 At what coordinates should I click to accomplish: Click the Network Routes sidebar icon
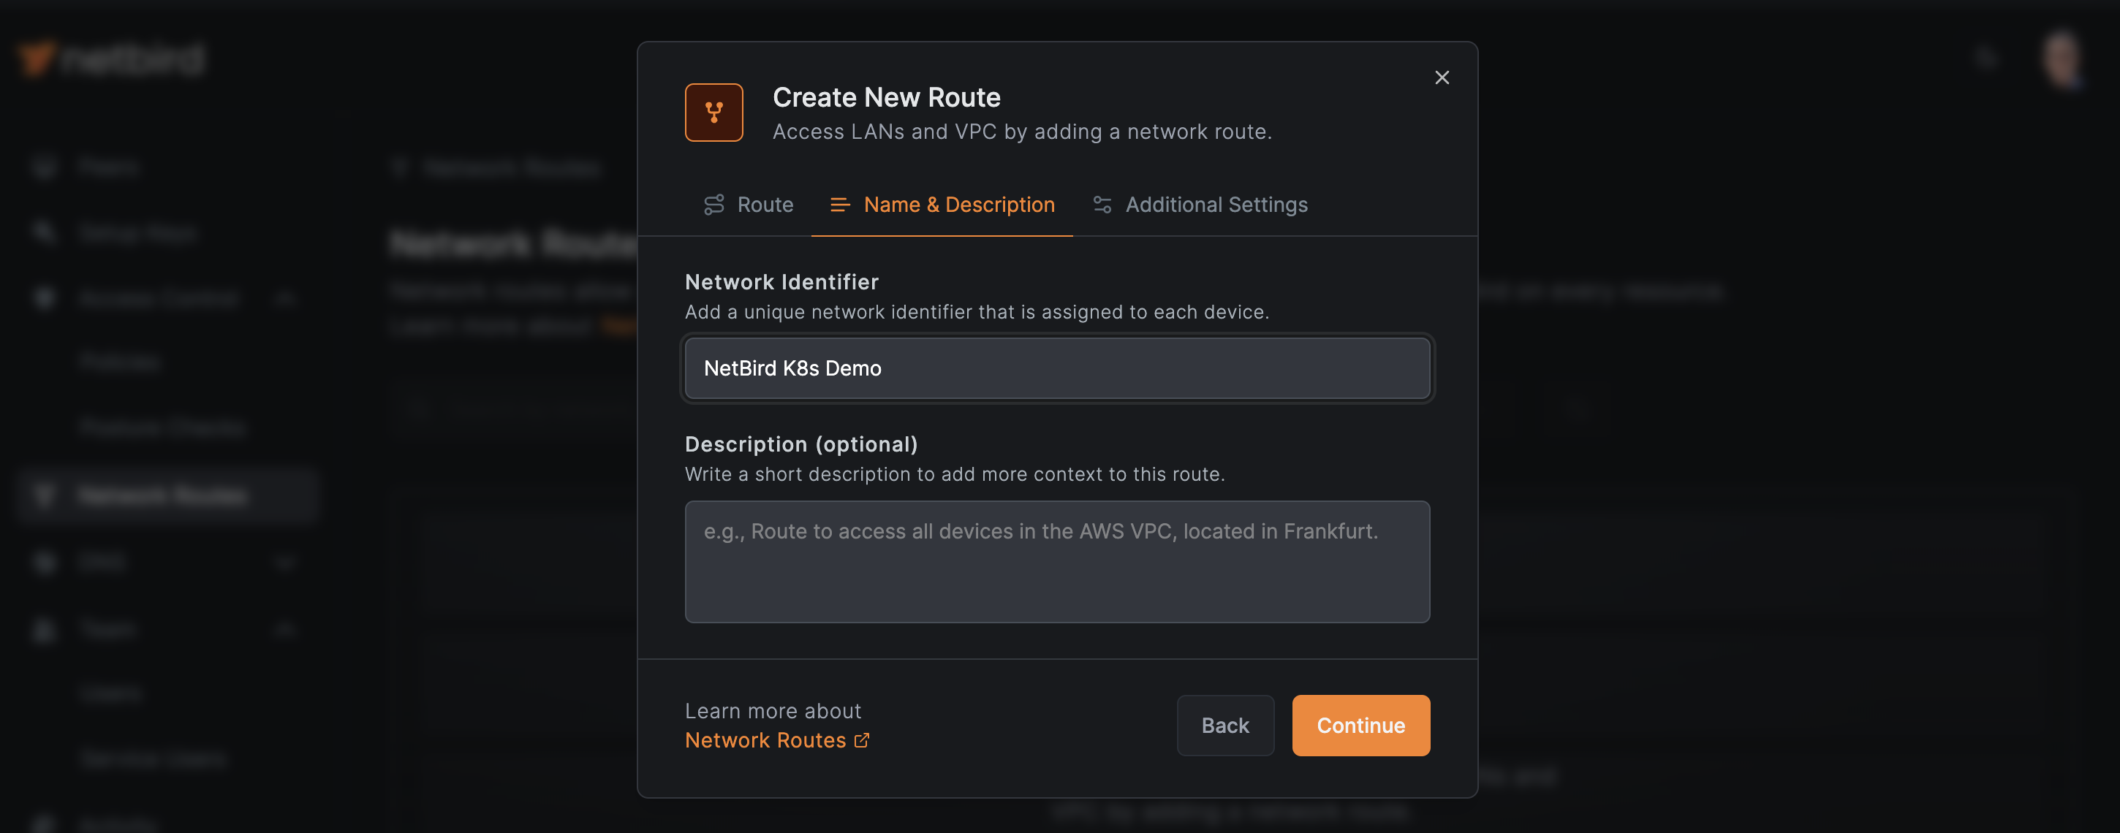tap(44, 495)
